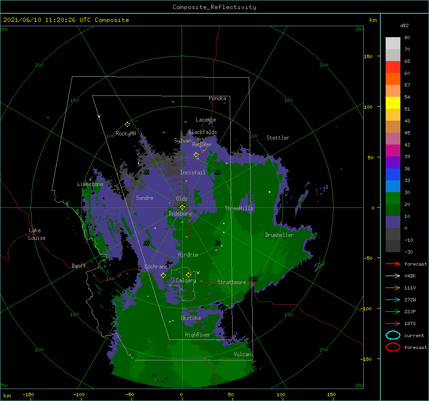Viewport: 429px width, 401px height.
Task: Select the magenta swatch between 42 and 39
Action: 393,150
